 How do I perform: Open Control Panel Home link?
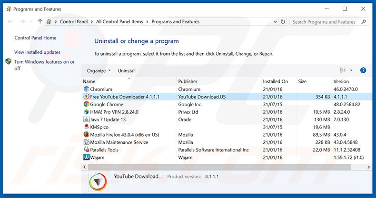[x=35, y=38]
